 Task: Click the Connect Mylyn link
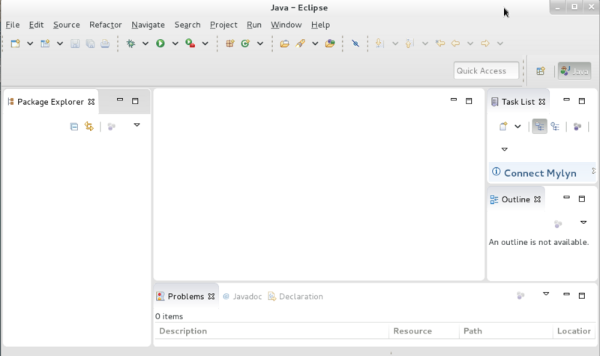[x=540, y=173]
